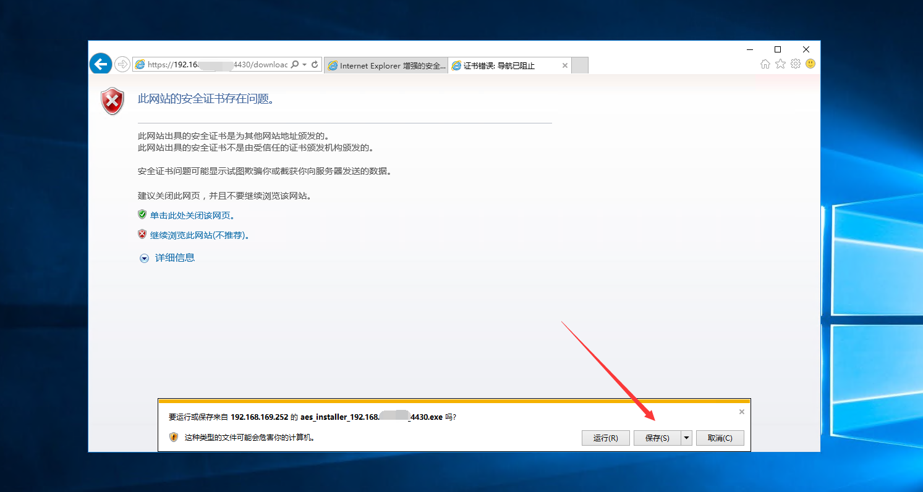Click the 保存(S) button
The height and width of the screenshot is (492, 923).
coord(657,438)
